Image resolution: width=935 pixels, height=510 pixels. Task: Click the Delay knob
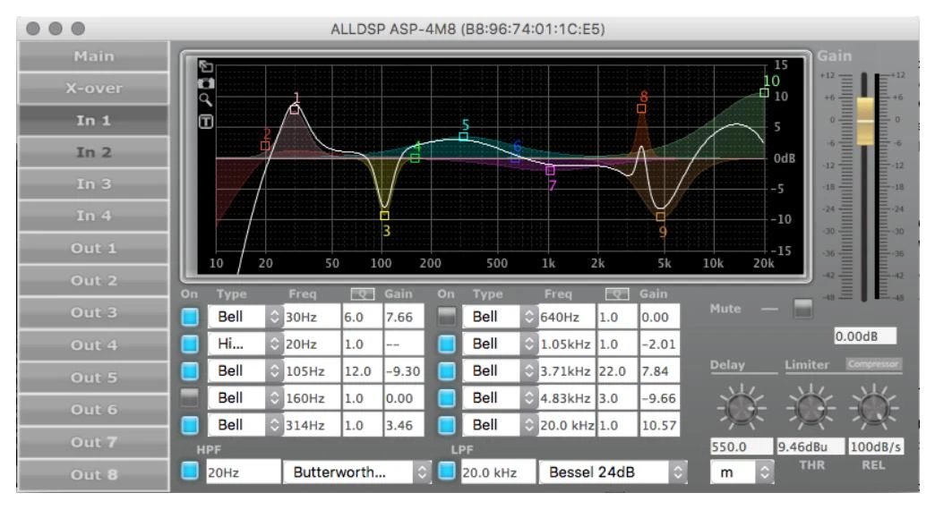(x=741, y=408)
